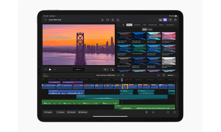Choose the Cool Blacks with Strong Contrast effect

click(154, 50)
